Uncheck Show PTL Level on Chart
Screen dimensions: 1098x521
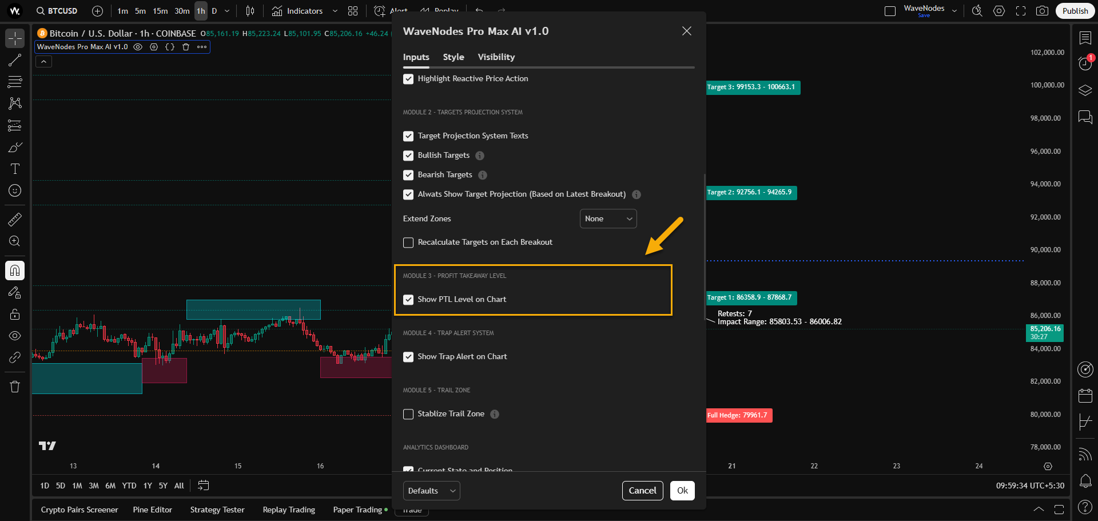click(x=408, y=299)
